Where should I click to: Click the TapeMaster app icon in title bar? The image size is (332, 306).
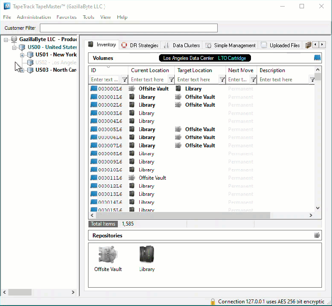tap(7, 6)
